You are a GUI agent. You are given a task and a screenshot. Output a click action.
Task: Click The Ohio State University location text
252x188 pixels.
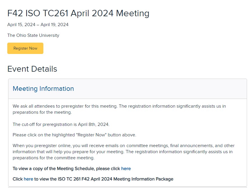(x=33, y=35)
